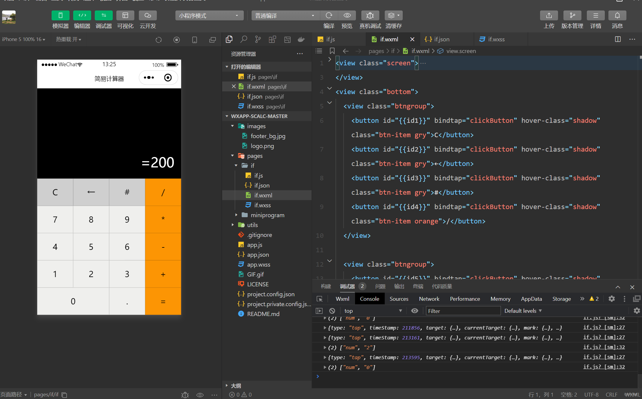Click the upload (上传) button

click(549, 16)
